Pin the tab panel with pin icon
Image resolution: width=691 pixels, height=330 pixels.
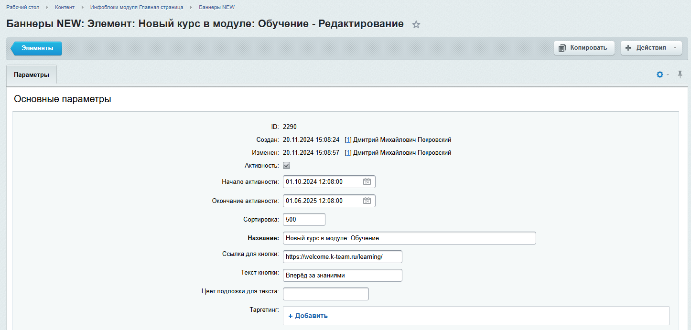click(680, 75)
